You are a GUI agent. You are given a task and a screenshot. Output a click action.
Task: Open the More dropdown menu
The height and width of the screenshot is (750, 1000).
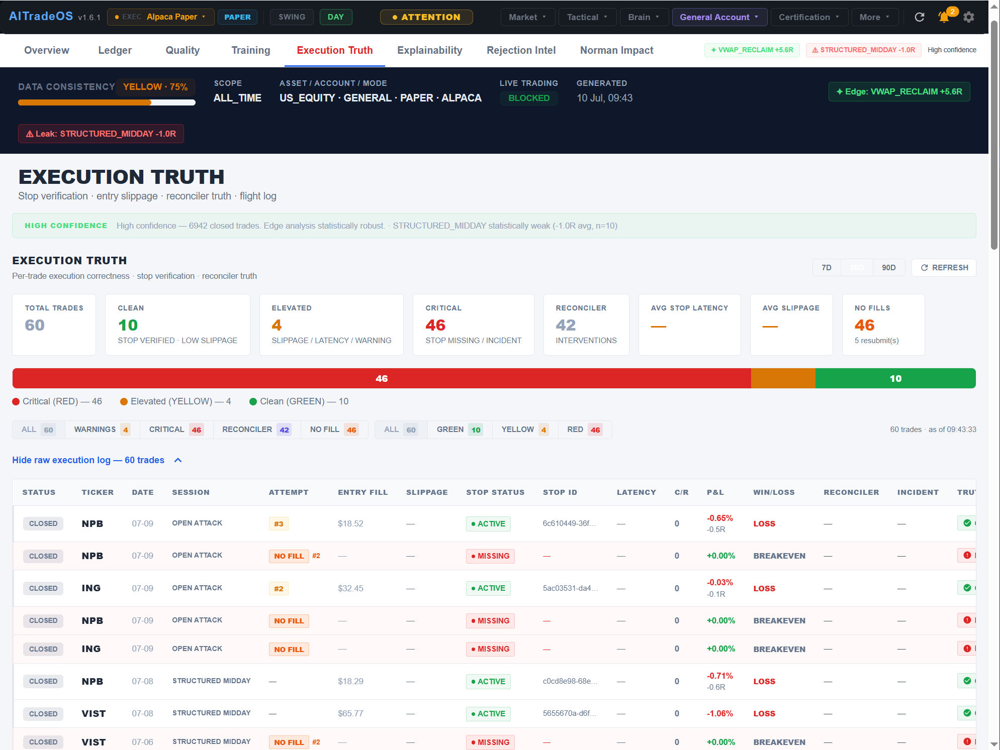tap(875, 17)
